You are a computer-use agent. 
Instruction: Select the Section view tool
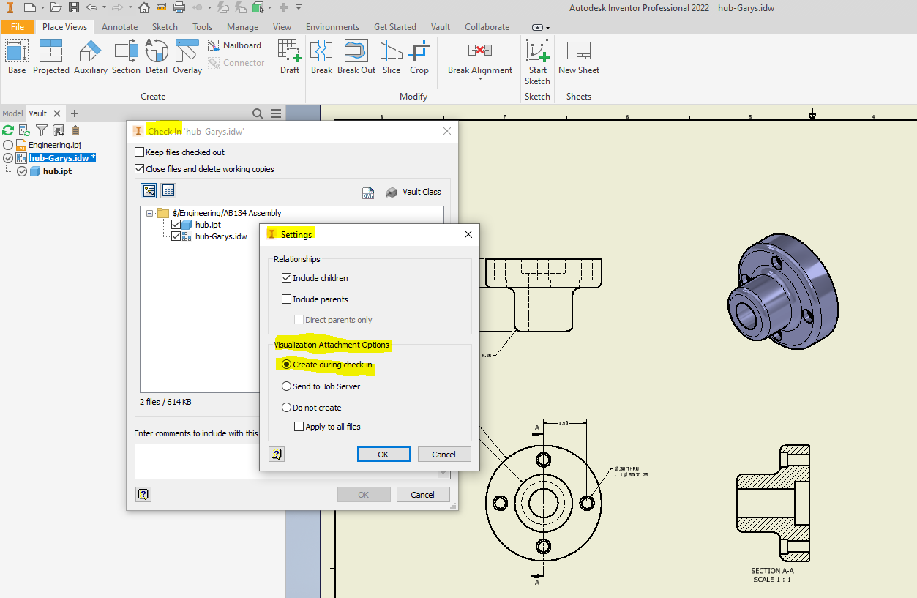click(x=126, y=57)
